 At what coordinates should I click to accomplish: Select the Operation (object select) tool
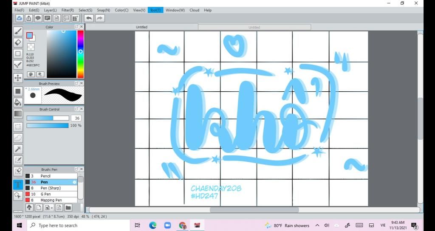[18, 195]
